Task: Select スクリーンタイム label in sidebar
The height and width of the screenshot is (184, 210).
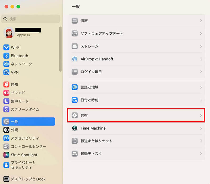Action: click(25, 109)
